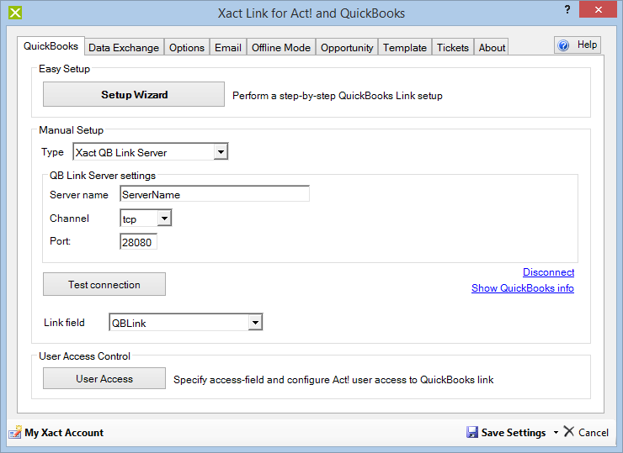The image size is (623, 453).
Task: Switch to the QuickBooks tab
Action: click(x=51, y=46)
